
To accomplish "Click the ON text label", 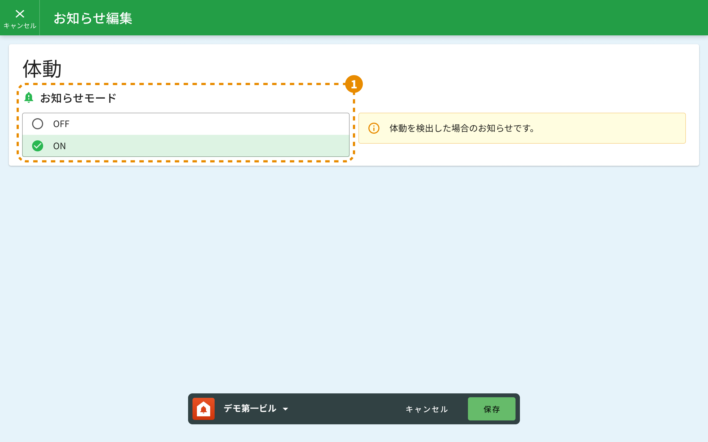I will (x=59, y=146).
